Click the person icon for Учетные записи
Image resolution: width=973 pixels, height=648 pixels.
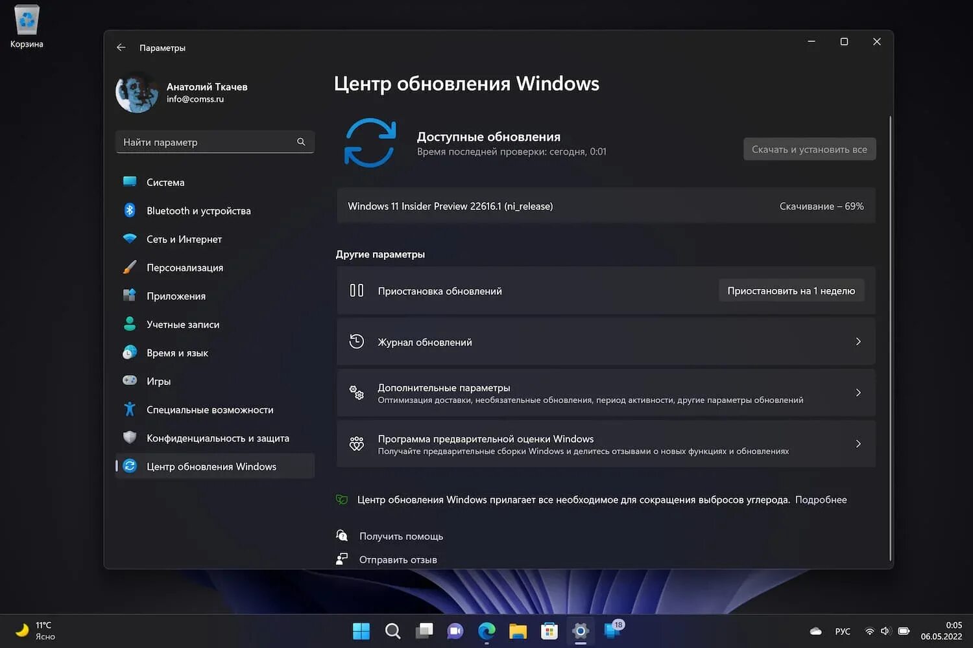130,324
